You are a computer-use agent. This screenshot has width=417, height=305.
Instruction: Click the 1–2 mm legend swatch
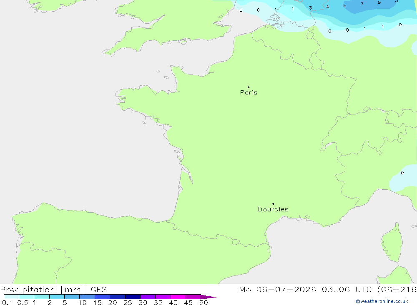(x=42, y=297)
